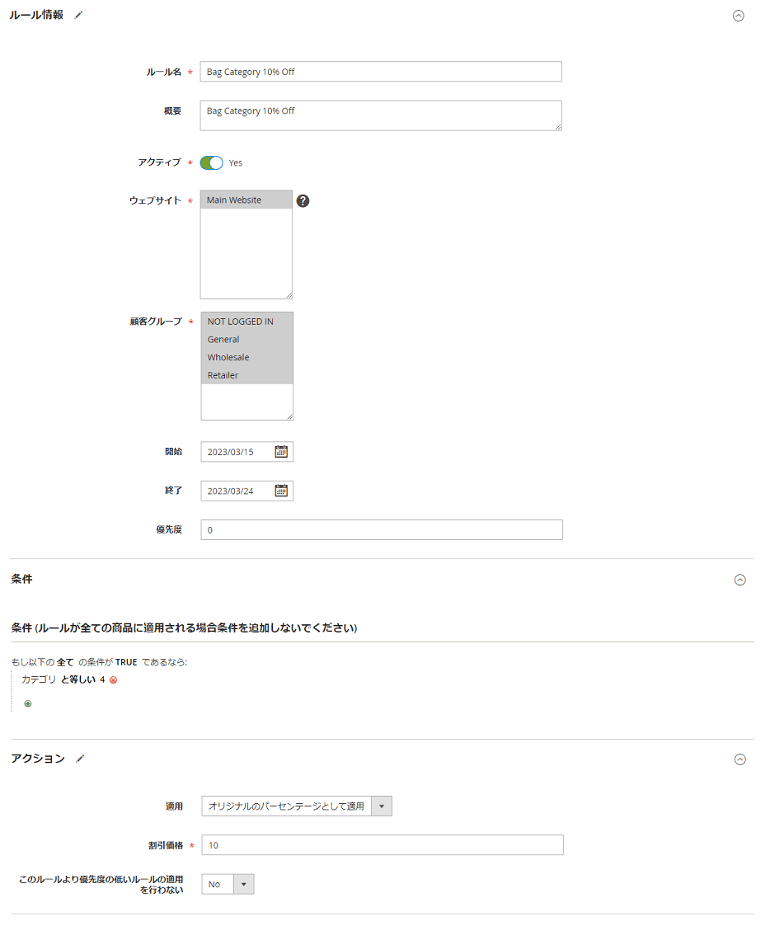The image size is (765, 926).
Task: Click the help question mark icon
Action: pyautogui.click(x=303, y=200)
